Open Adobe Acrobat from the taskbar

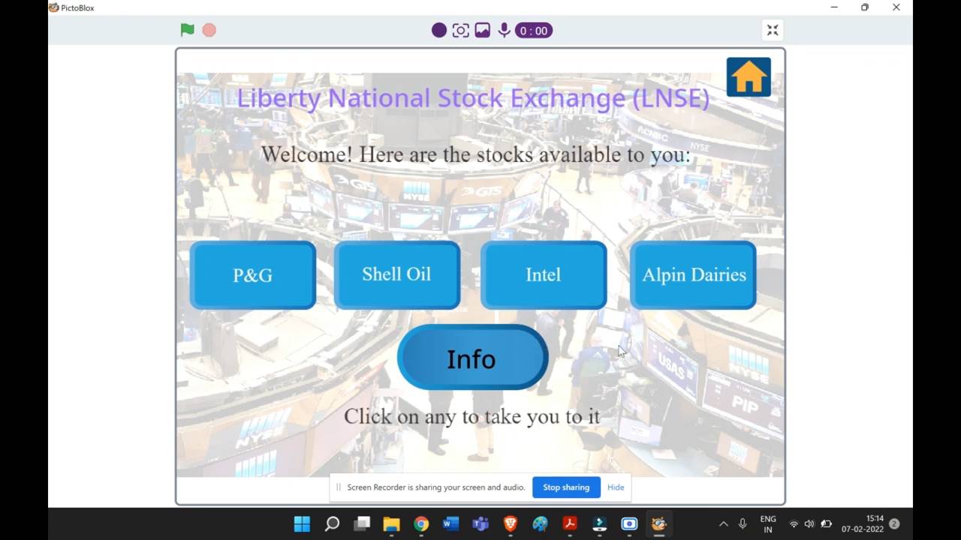[570, 524]
